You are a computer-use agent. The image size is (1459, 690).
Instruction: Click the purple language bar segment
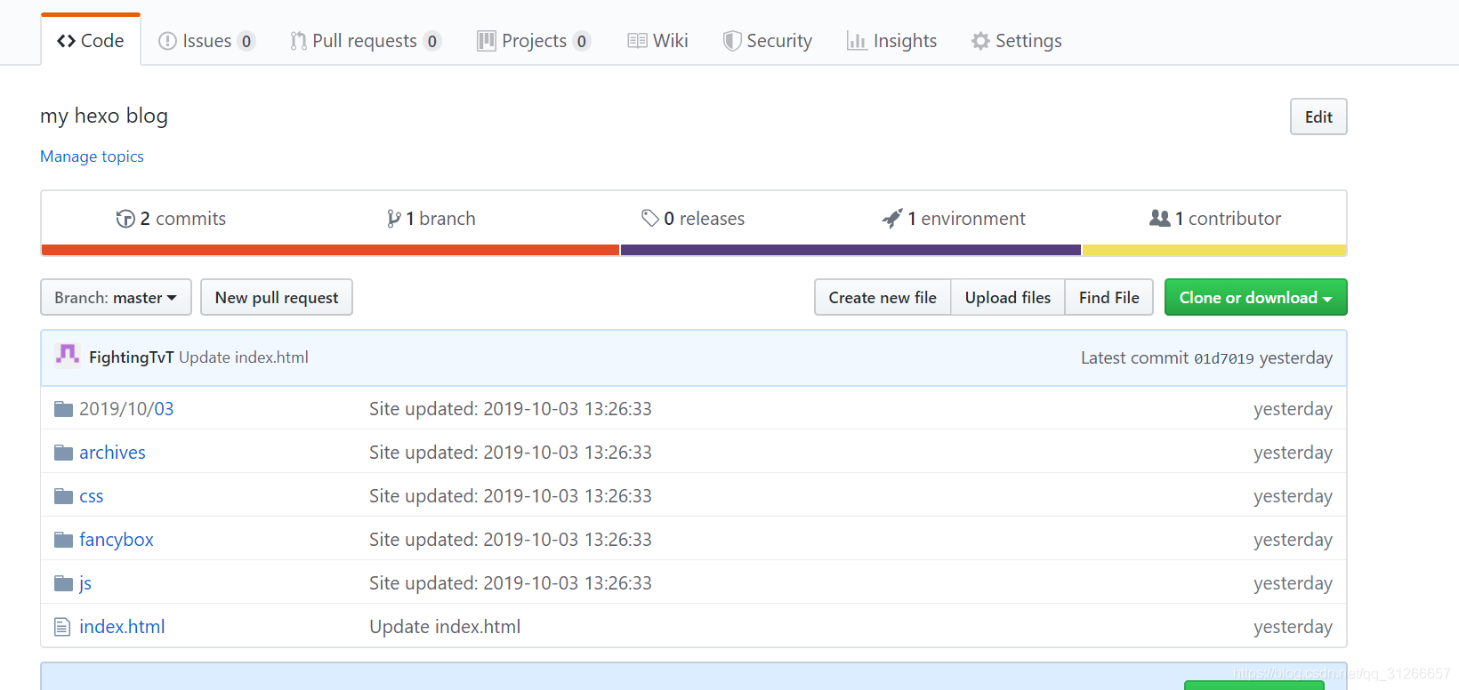[x=850, y=250]
